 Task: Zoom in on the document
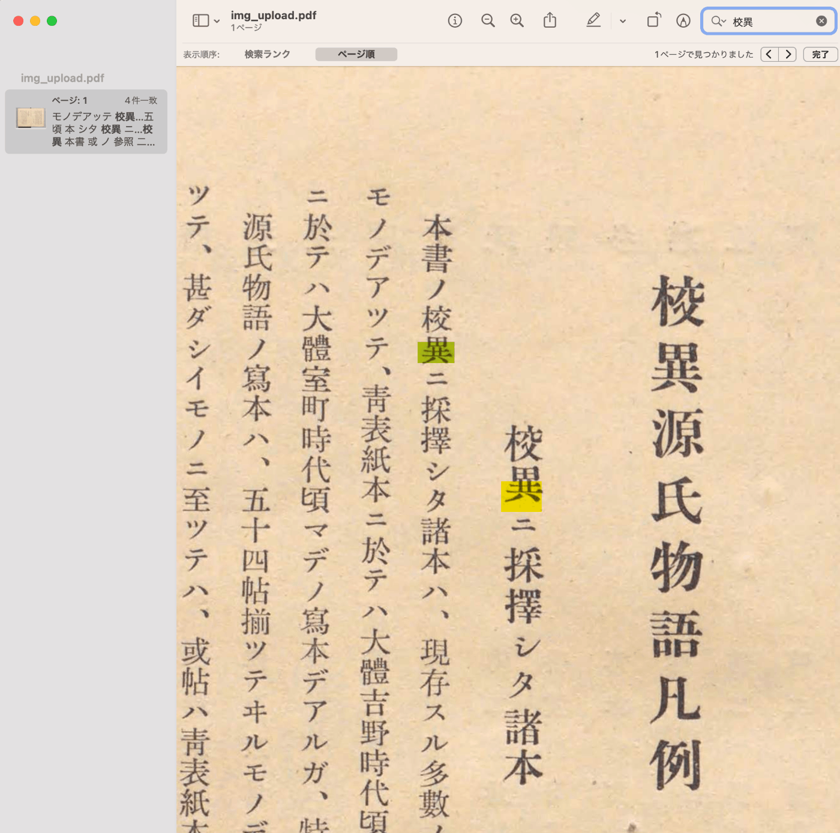pos(517,21)
